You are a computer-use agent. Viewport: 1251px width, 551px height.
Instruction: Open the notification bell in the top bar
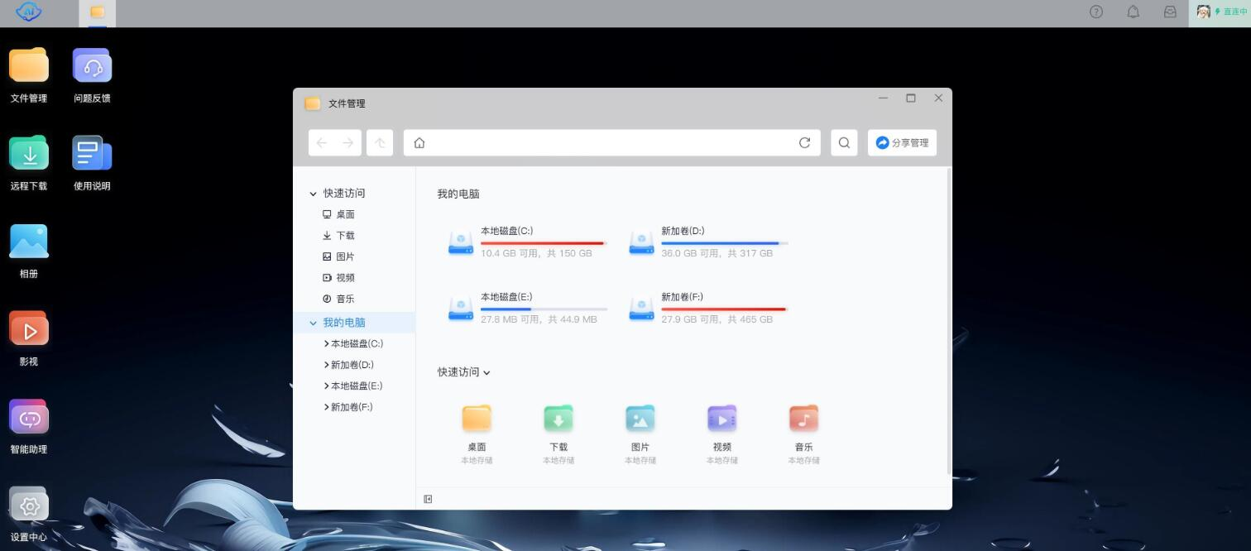point(1133,12)
